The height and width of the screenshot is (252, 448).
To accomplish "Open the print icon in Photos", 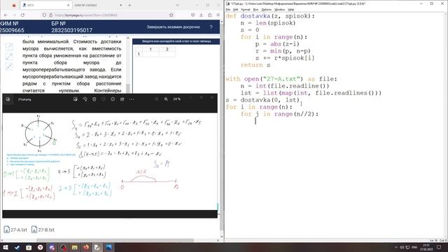I will [x=122, y=99].
